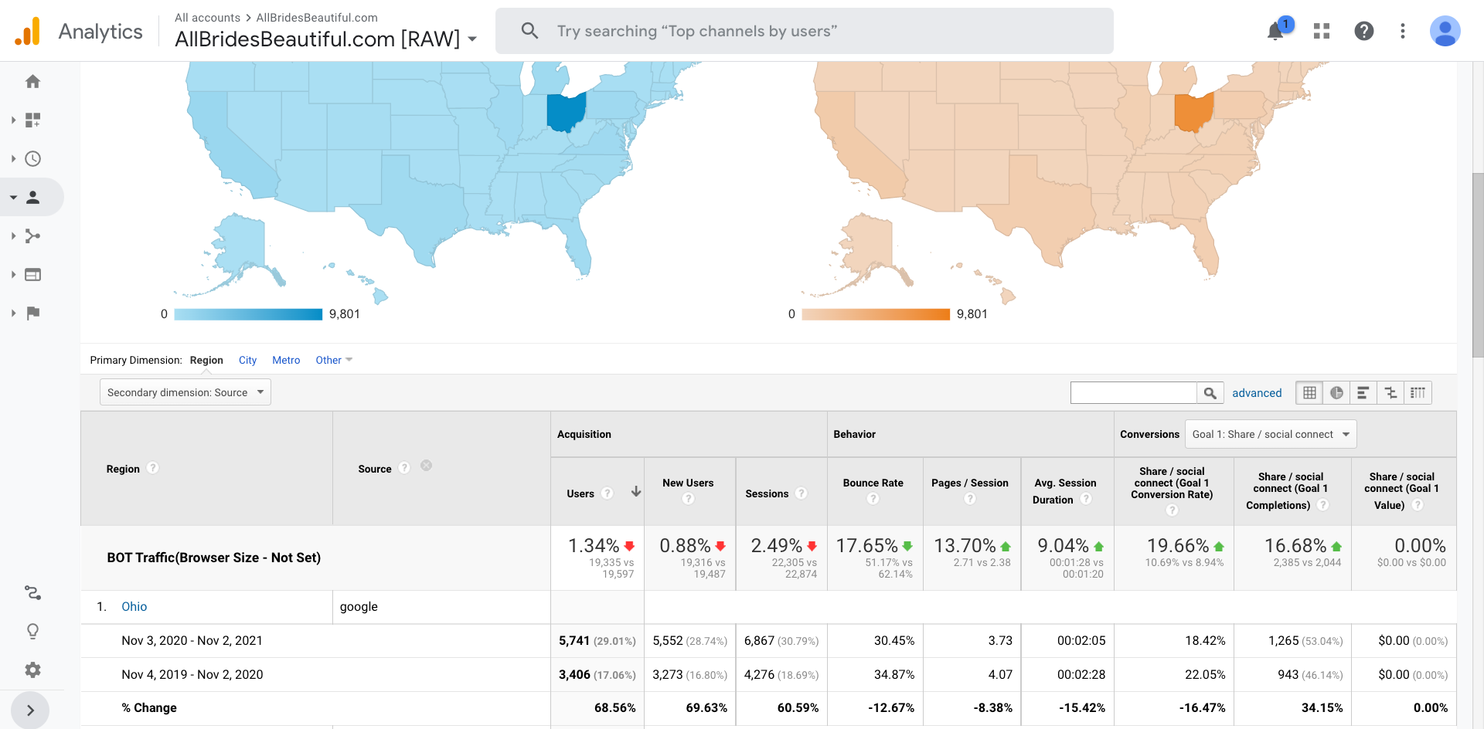Click the Analytics search box
The image size is (1484, 729).
[x=804, y=31]
